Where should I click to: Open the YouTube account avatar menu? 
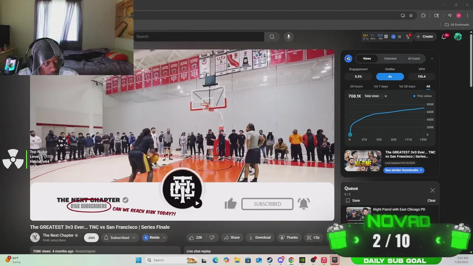click(458, 37)
